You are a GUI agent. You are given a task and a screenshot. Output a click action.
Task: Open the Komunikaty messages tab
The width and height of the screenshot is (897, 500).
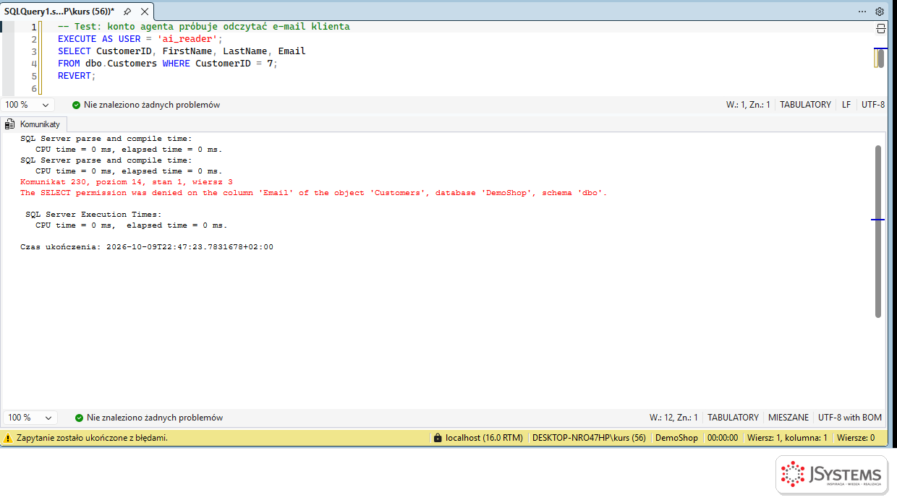[x=40, y=124]
